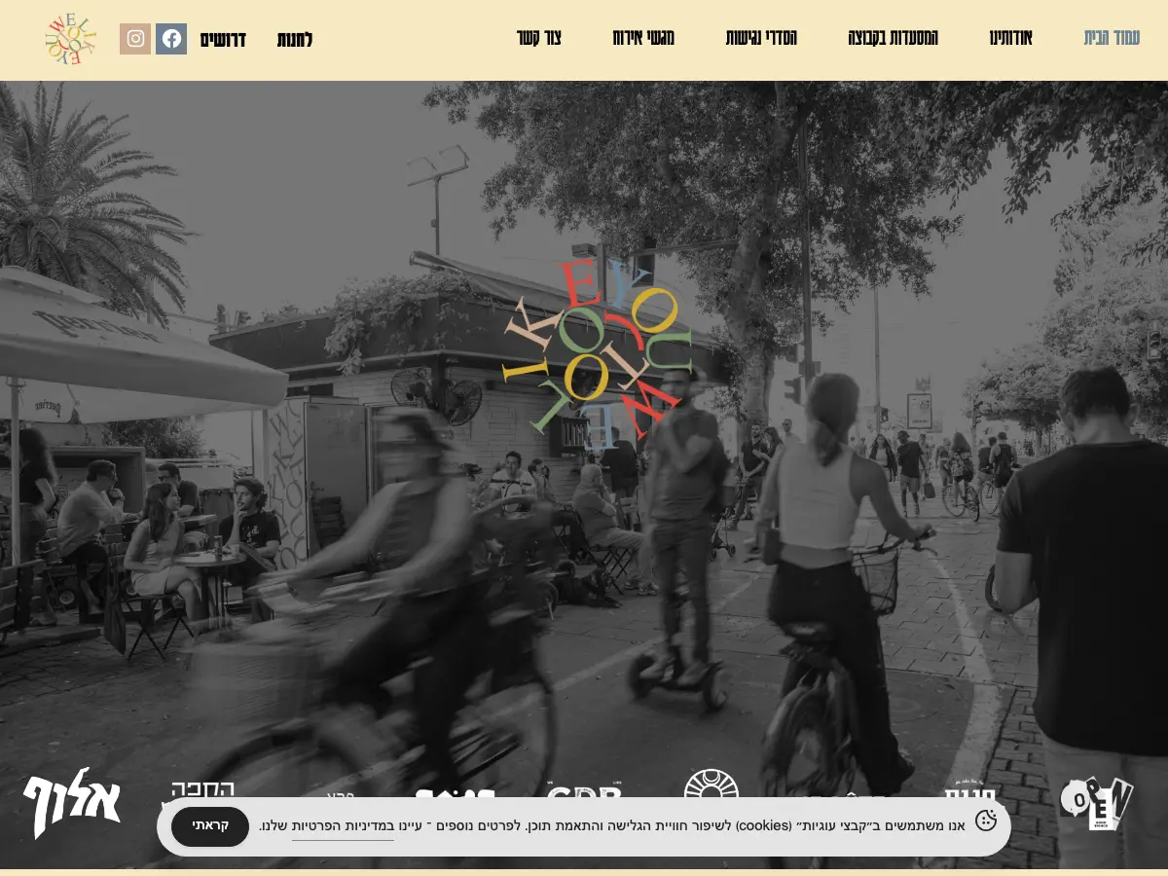Click the OPEN restaurant logo
Viewport: 1168px width, 876px height.
click(1097, 802)
